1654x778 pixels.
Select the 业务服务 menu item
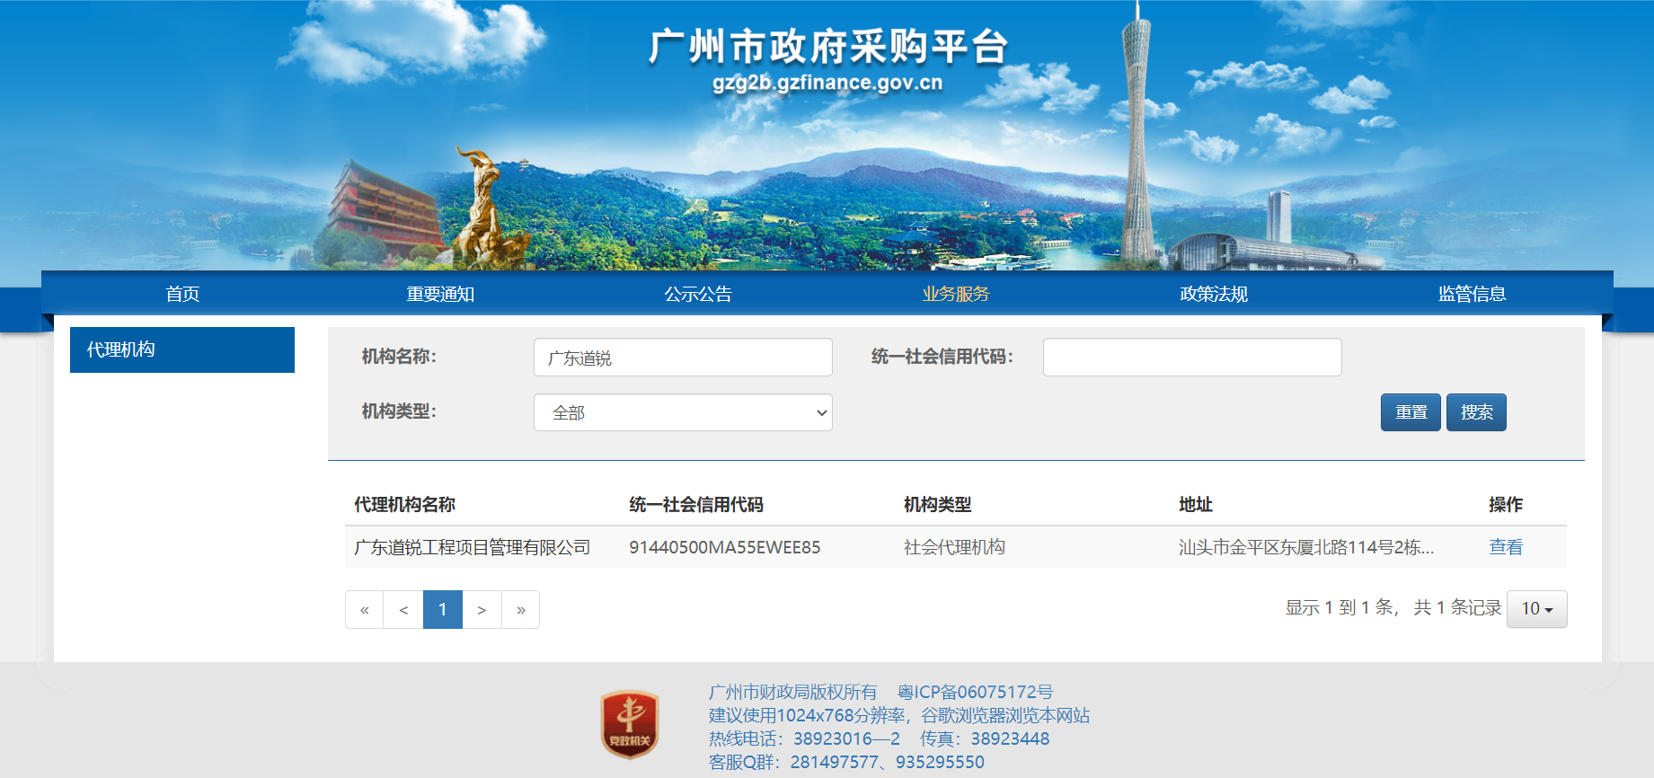point(956,294)
